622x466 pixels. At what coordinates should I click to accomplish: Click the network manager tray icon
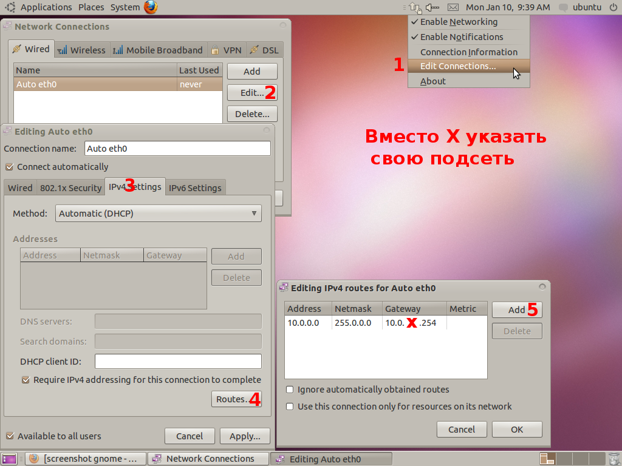click(x=415, y=7)
